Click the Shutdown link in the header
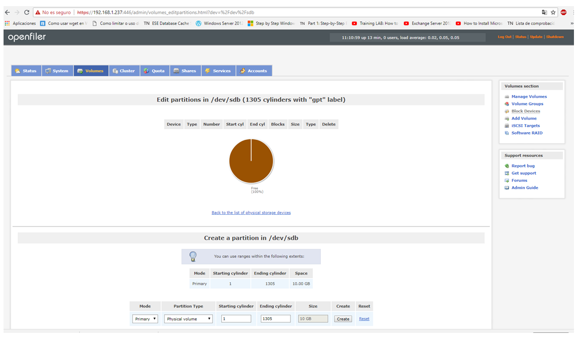This screenshot has width=578, height=342. coord(555,36)
